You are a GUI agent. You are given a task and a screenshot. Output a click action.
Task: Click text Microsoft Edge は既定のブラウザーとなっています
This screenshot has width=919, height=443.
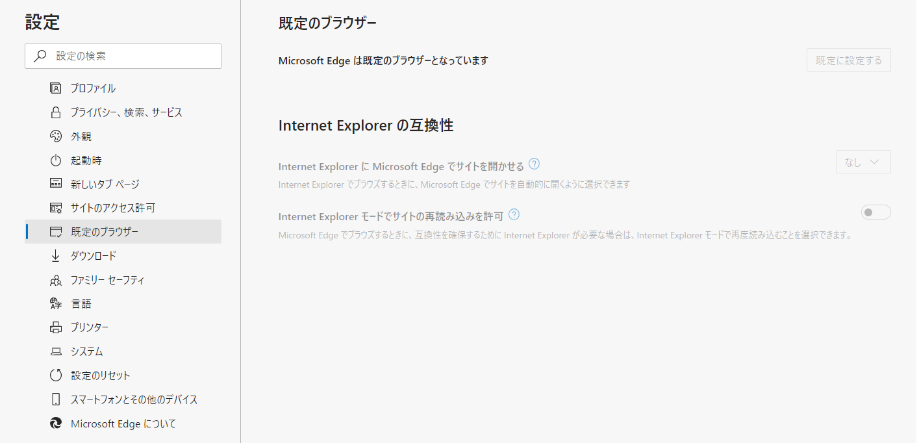click(383, 60)
